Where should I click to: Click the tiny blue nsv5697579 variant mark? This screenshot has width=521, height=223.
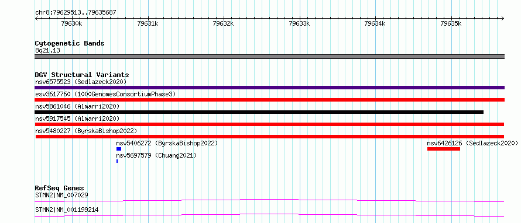pyautogui.click(x=117, y=161)
